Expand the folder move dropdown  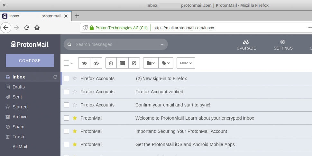151,63
